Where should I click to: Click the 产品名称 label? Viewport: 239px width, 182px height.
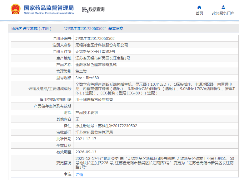click(64, 65)
